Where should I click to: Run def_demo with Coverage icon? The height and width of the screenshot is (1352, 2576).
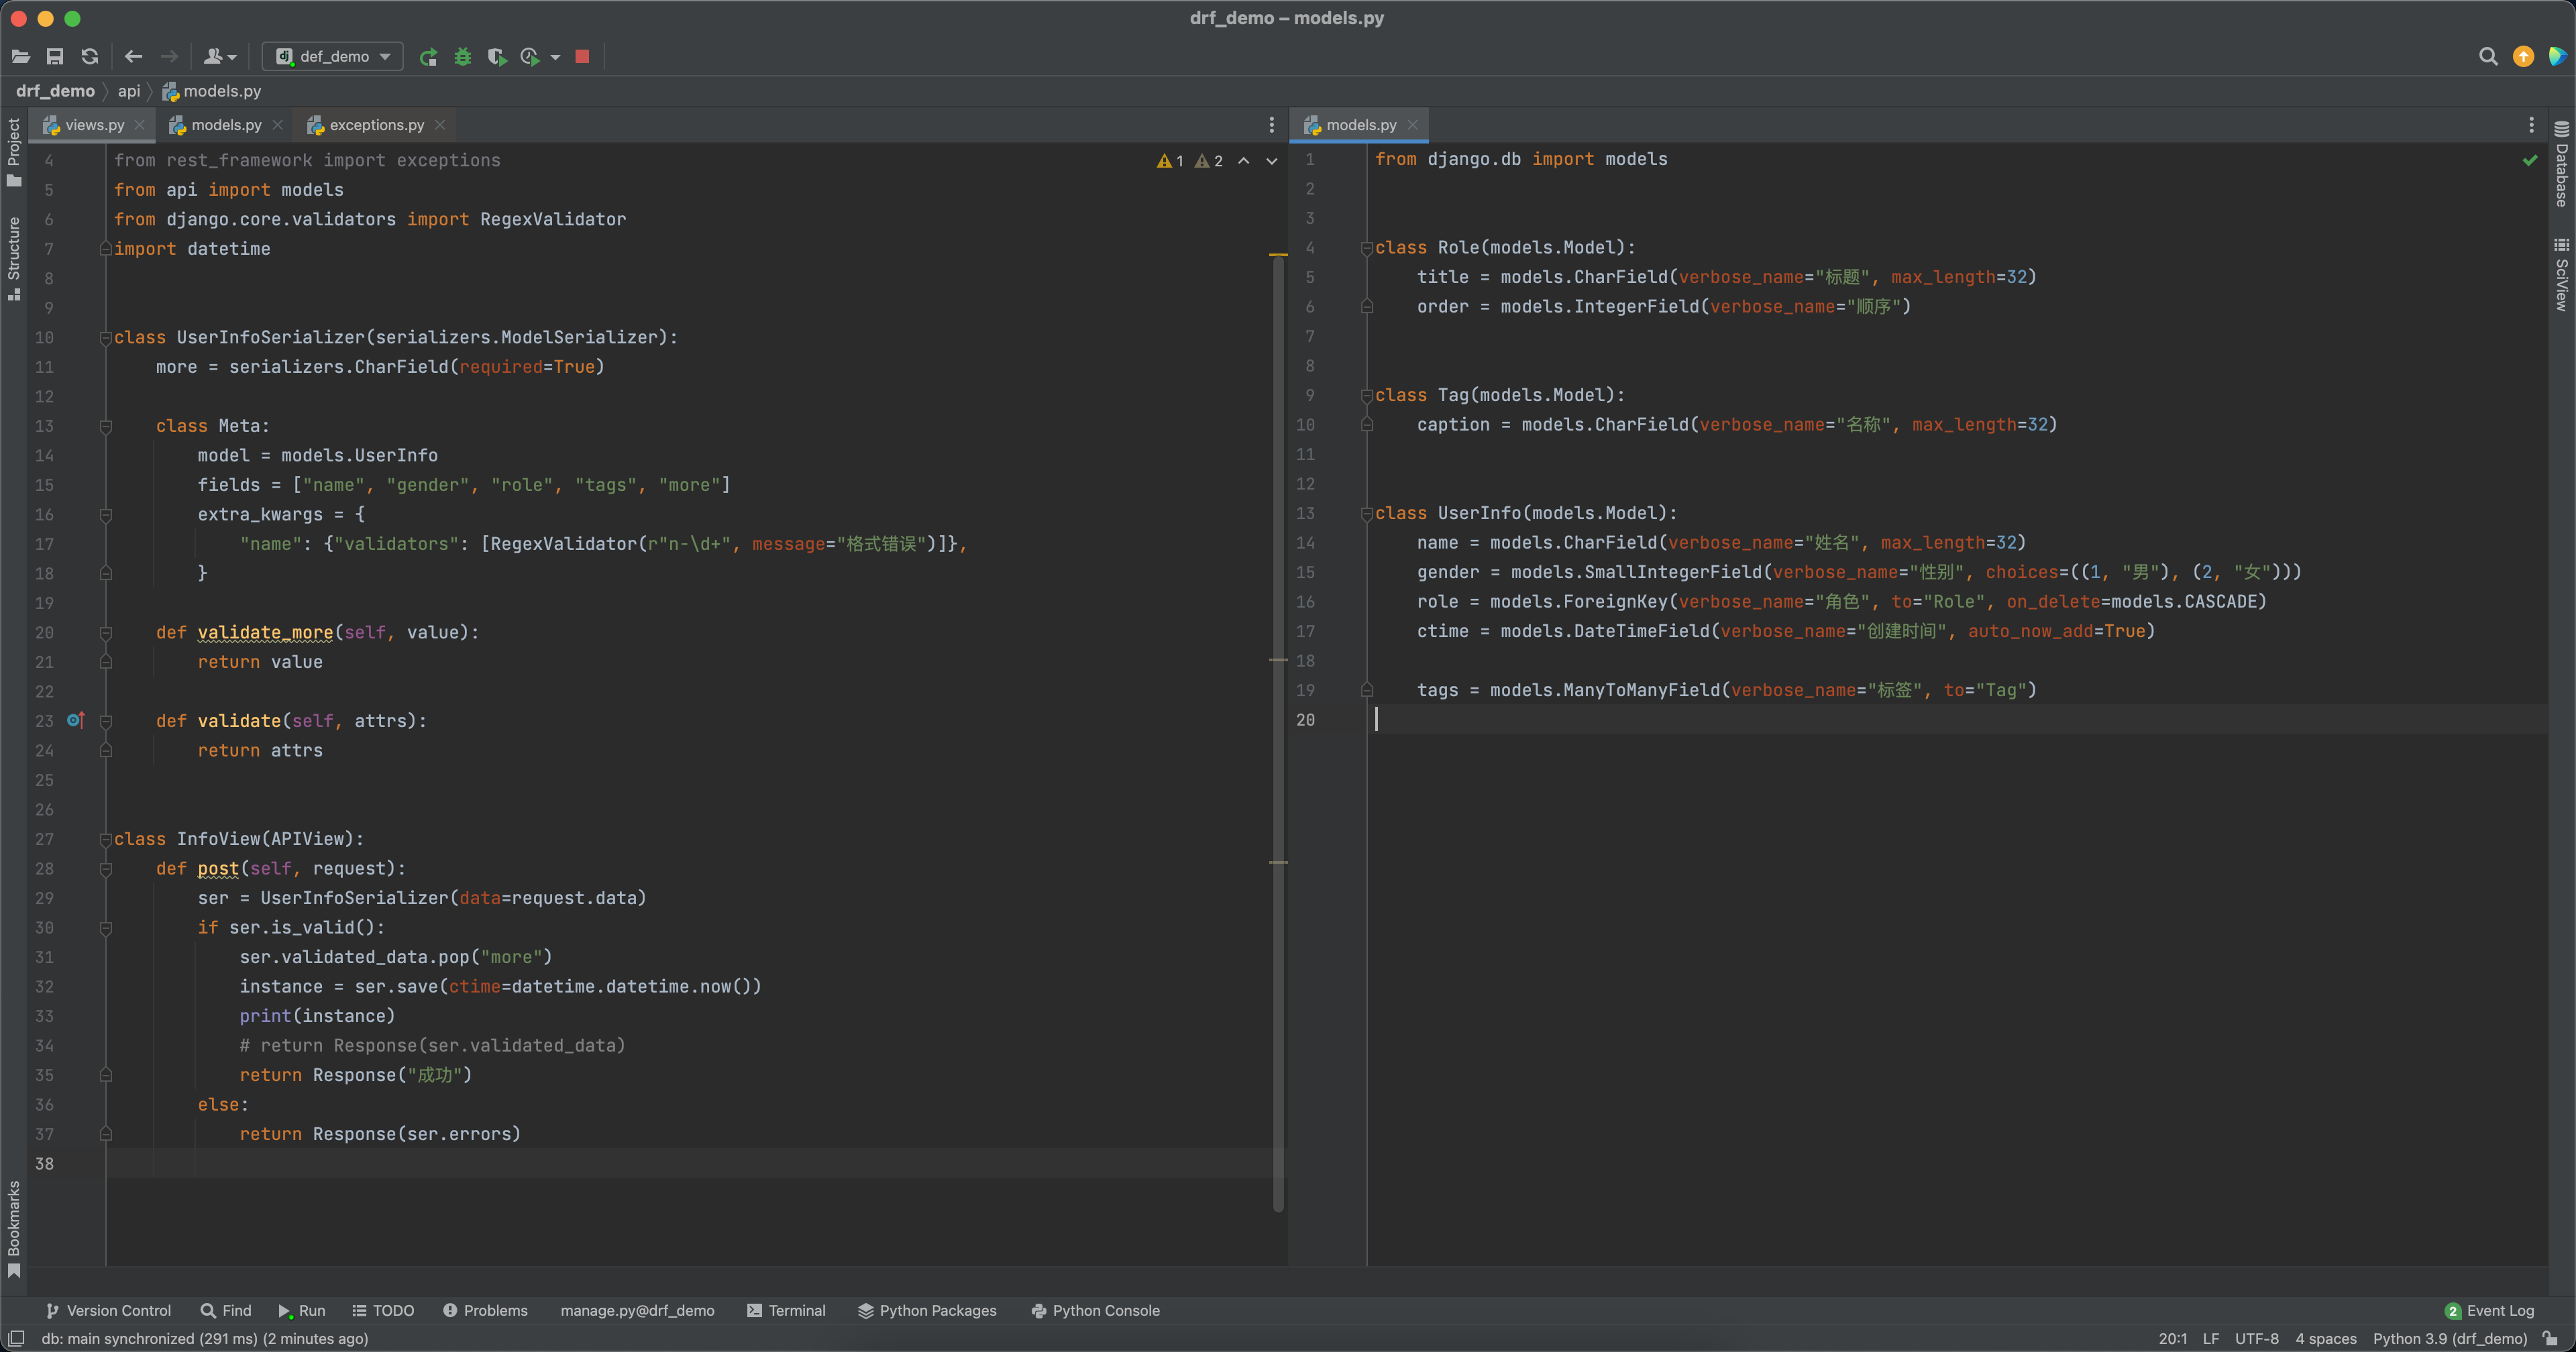pyautogui.click(x=496, y=57)
